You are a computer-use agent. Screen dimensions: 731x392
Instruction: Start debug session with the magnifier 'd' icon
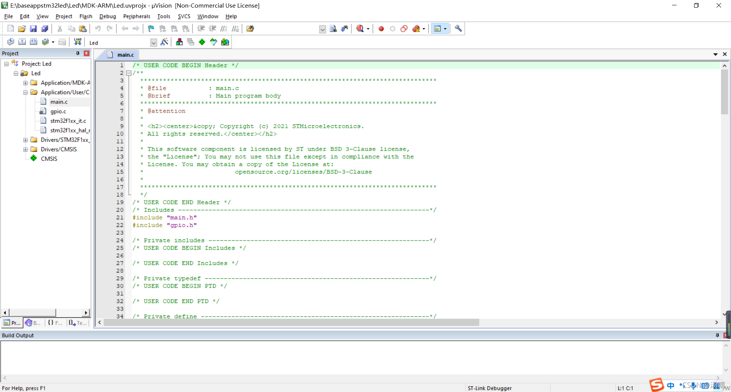pos(360,29)
